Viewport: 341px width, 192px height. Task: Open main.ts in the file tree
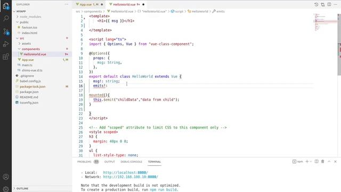27,65
